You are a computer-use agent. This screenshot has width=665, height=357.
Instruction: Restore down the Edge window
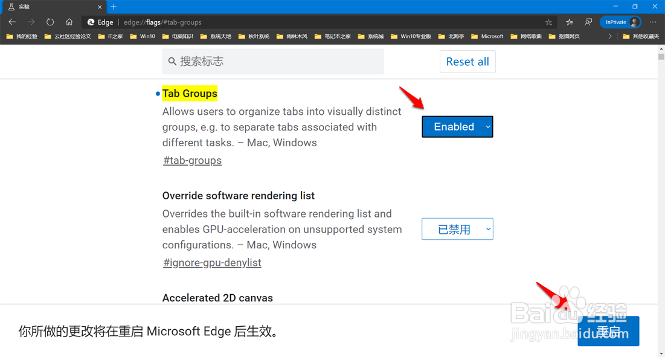[x=635, y=7]
